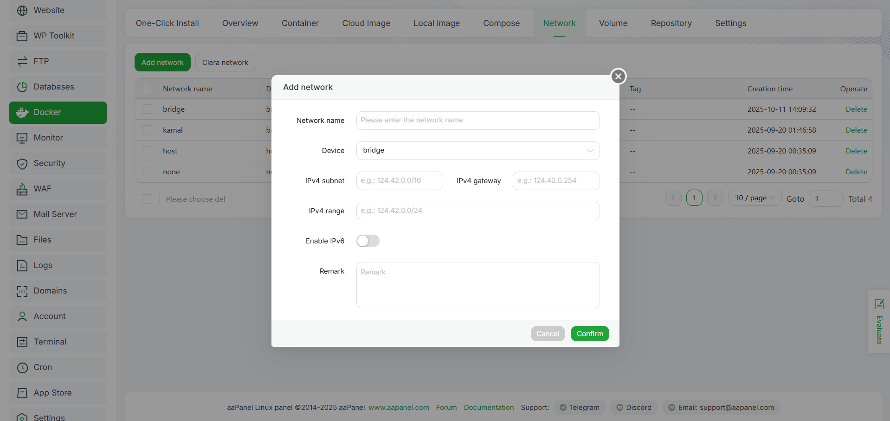890x421 pixels.
Task: Check the bottom batch-select checkbox
Action: pyautogui.click(x=147, y=199)
